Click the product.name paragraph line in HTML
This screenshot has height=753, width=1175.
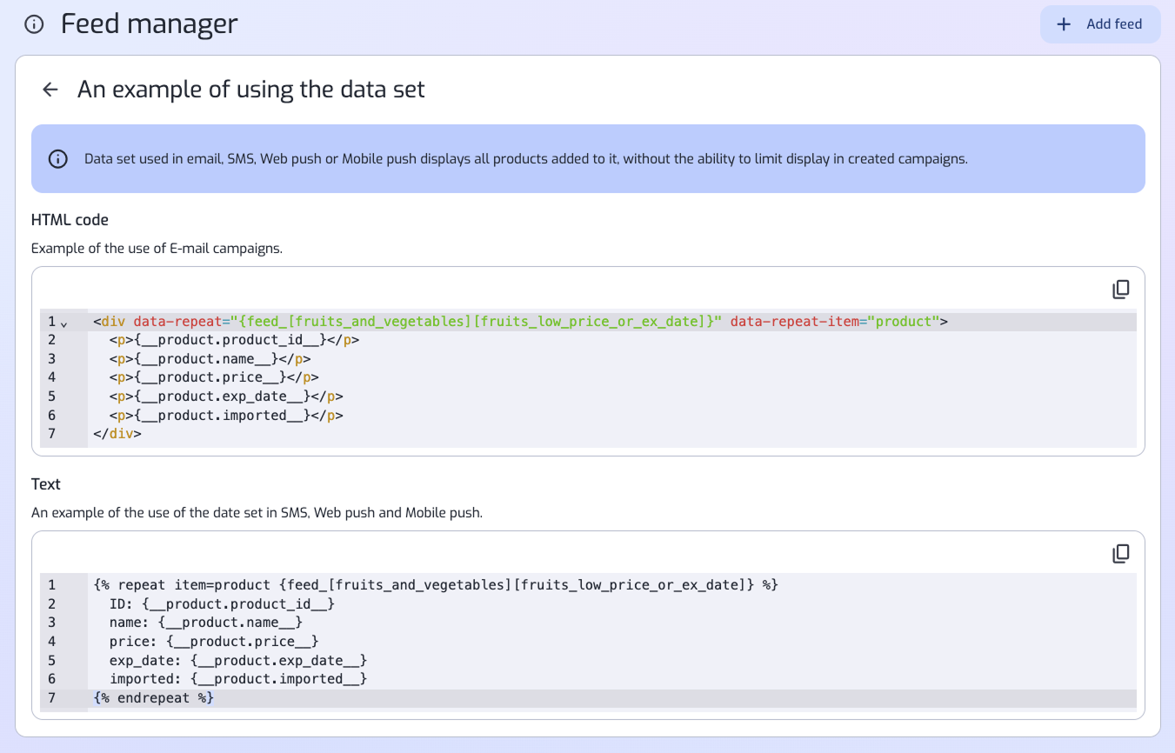click(210, 359)
